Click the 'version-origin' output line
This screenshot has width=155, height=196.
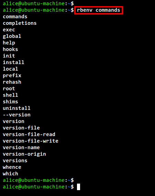24,154
